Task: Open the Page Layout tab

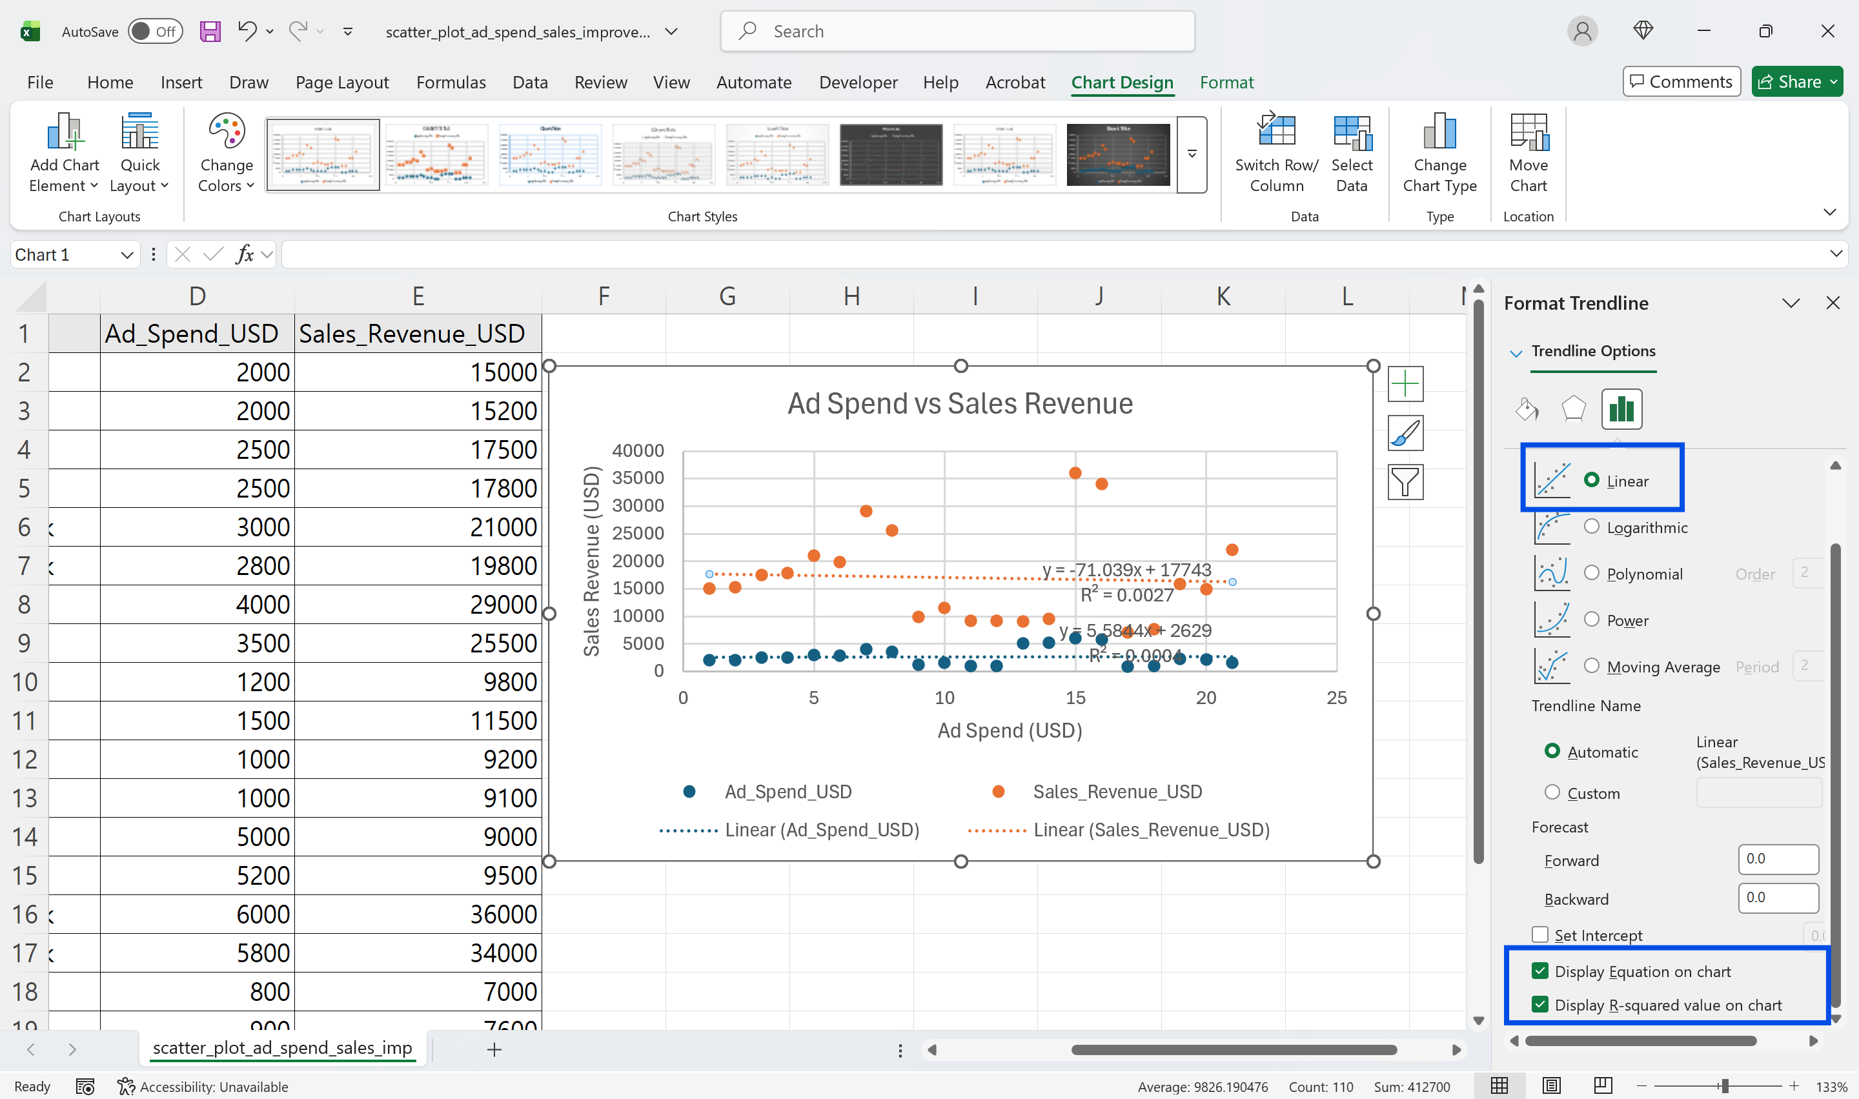Action: click(341, 82)
